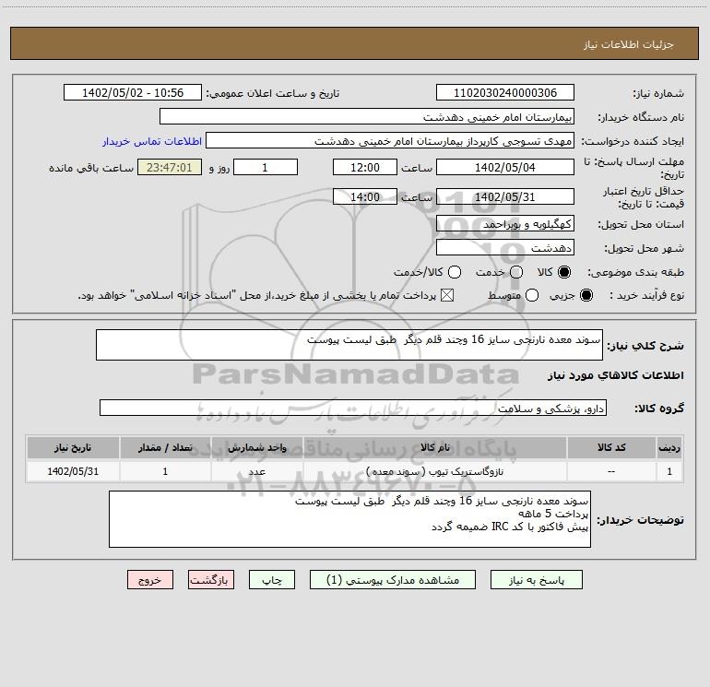This screenshot has height=687, width=710.
Task: Click the unit cell عدد
Action: (x=256, y=471)
